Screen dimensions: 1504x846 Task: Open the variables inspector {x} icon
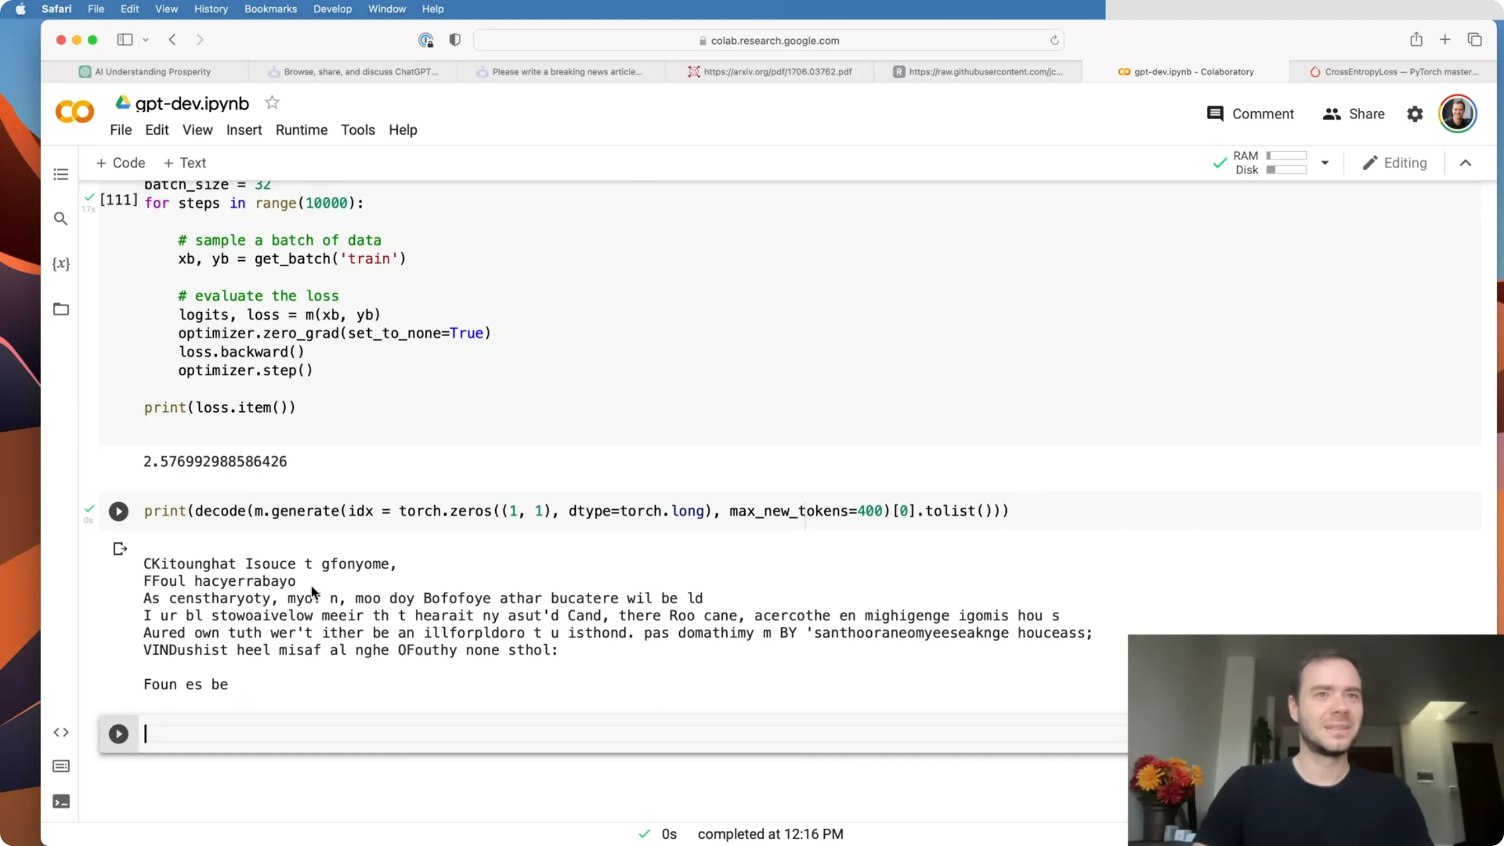coord(61,264)
